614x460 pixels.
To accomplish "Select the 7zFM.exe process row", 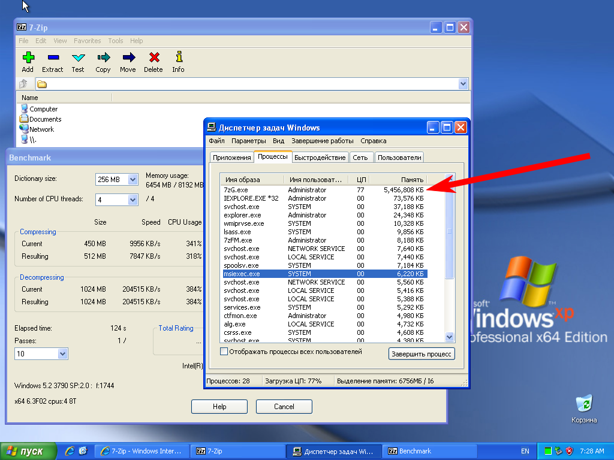I will pos(325,240).
